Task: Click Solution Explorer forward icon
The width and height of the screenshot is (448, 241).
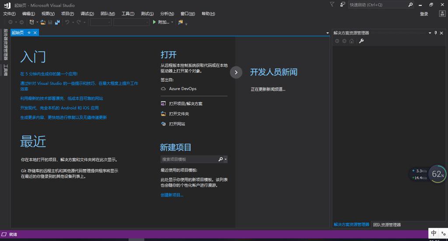Action: coord(344,41)
